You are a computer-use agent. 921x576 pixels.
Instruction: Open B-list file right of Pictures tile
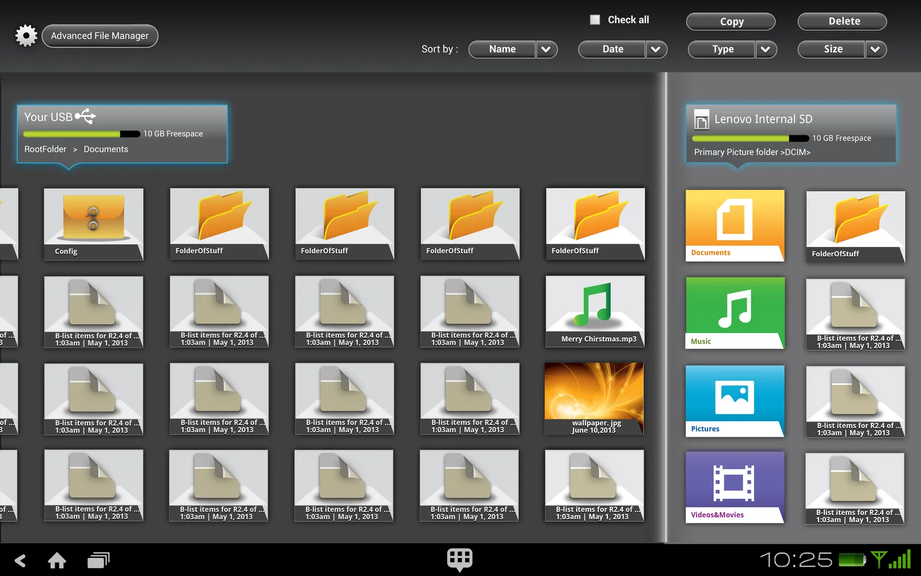pyautogui.click(x=855, y=402)
